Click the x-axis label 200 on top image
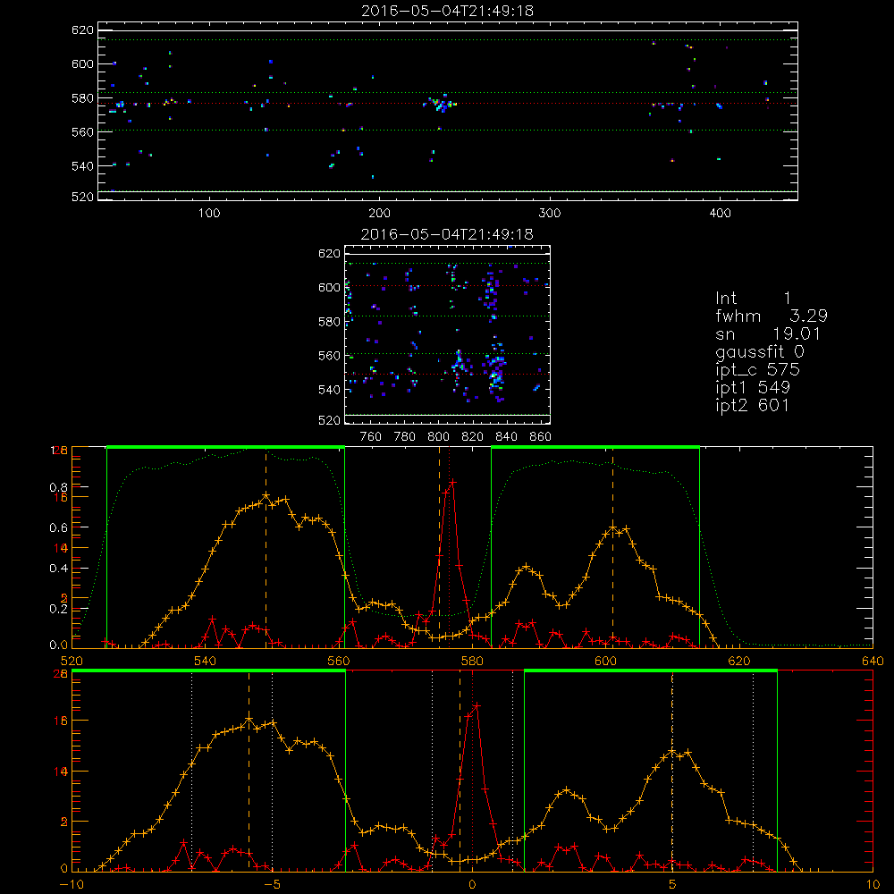This screenshot has width=894, height=894. (379, 214)
